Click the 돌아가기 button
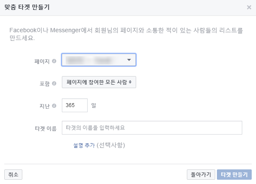Screen dimensions: 256x184 [x=201, y=175]
